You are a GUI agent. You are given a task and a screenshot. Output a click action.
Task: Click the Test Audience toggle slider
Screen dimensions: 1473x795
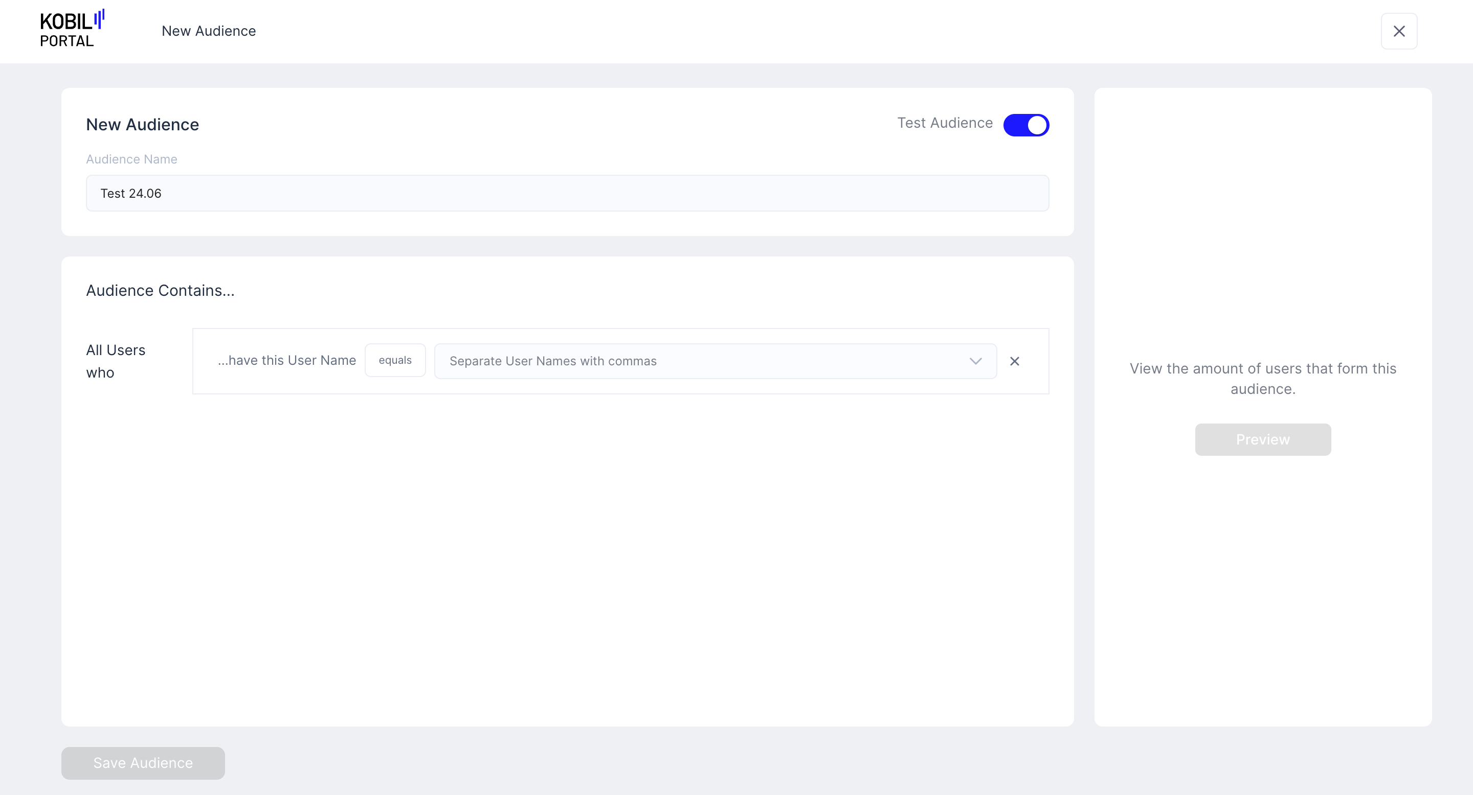[1026, 125]
